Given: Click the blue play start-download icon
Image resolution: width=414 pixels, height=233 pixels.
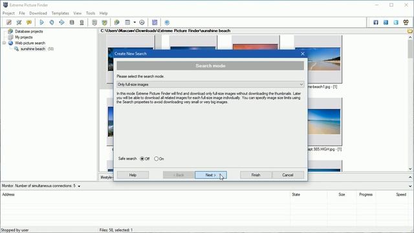Looking at the screenshot, I should 41,23.
